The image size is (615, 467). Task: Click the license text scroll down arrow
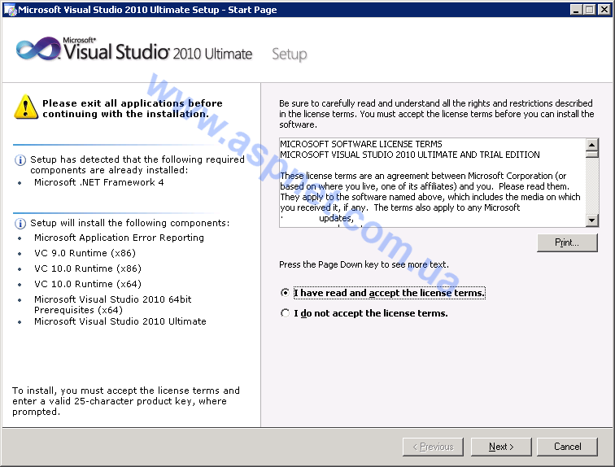(x=592, y=220)
